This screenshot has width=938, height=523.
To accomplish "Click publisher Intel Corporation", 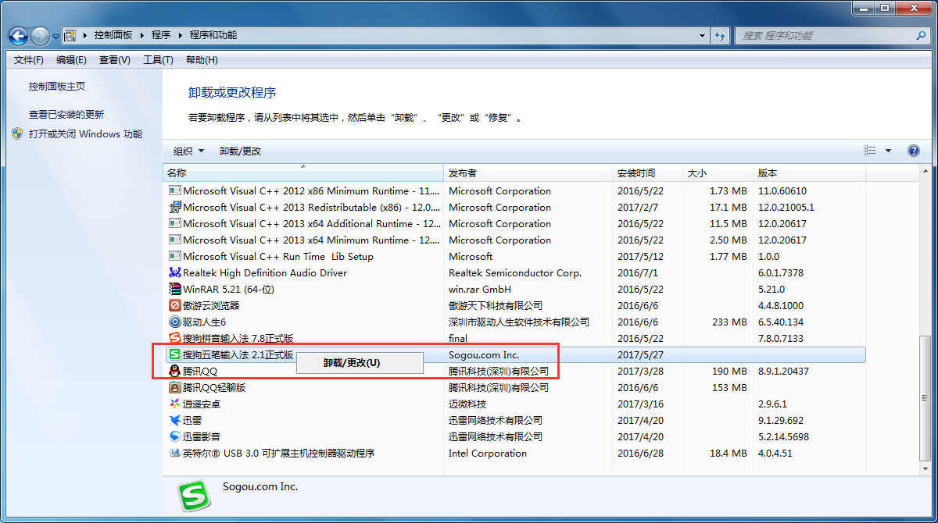I will click(488, 453).
